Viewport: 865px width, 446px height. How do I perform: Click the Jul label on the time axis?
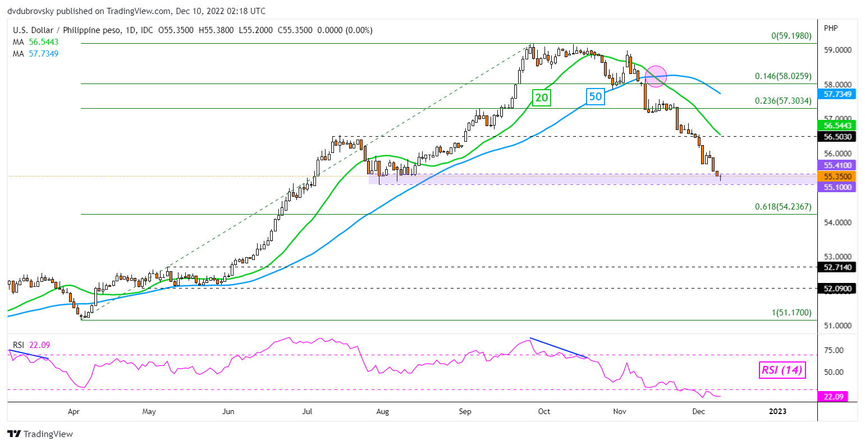307,412
